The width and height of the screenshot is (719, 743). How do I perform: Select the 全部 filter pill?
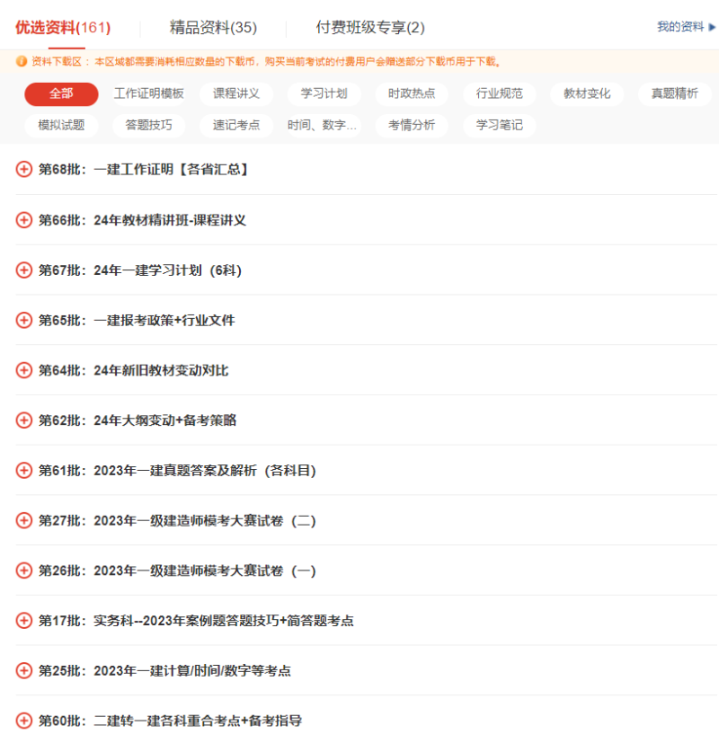pyautogui.click(x=60, y=93)
